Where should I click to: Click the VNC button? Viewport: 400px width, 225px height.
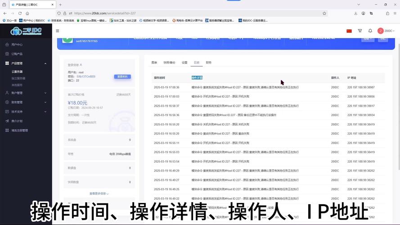coord(382,39)
